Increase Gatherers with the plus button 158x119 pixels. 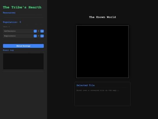[42, 31]
